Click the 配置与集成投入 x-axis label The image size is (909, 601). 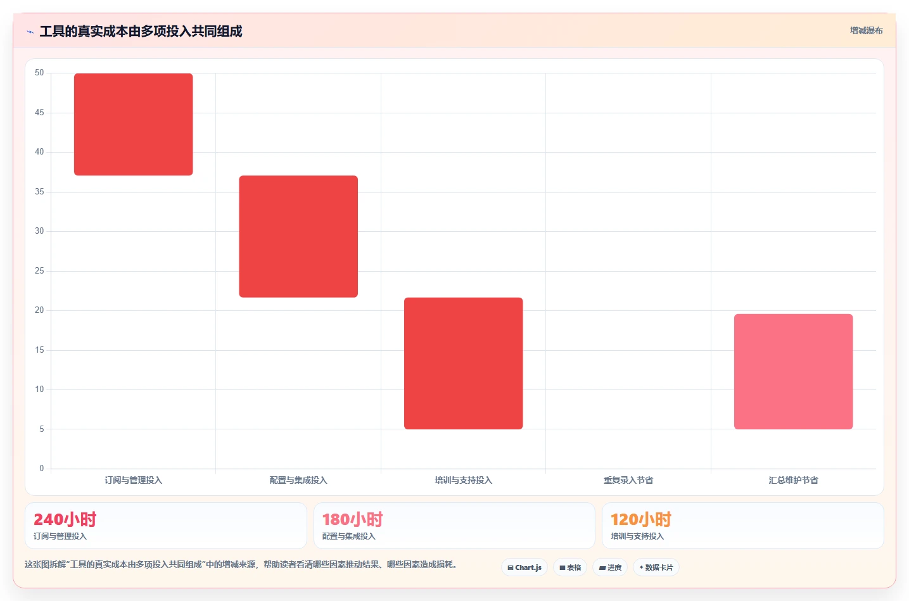pyautogui.click(x=298, y=480)
